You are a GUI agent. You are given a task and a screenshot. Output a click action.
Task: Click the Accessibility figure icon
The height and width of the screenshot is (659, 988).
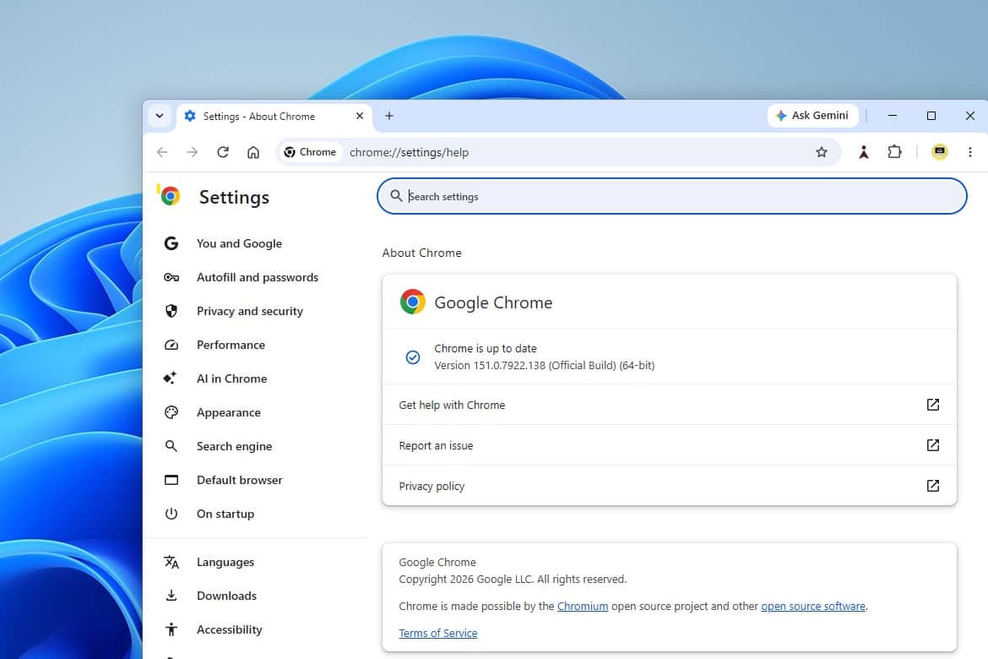point(171,629)
